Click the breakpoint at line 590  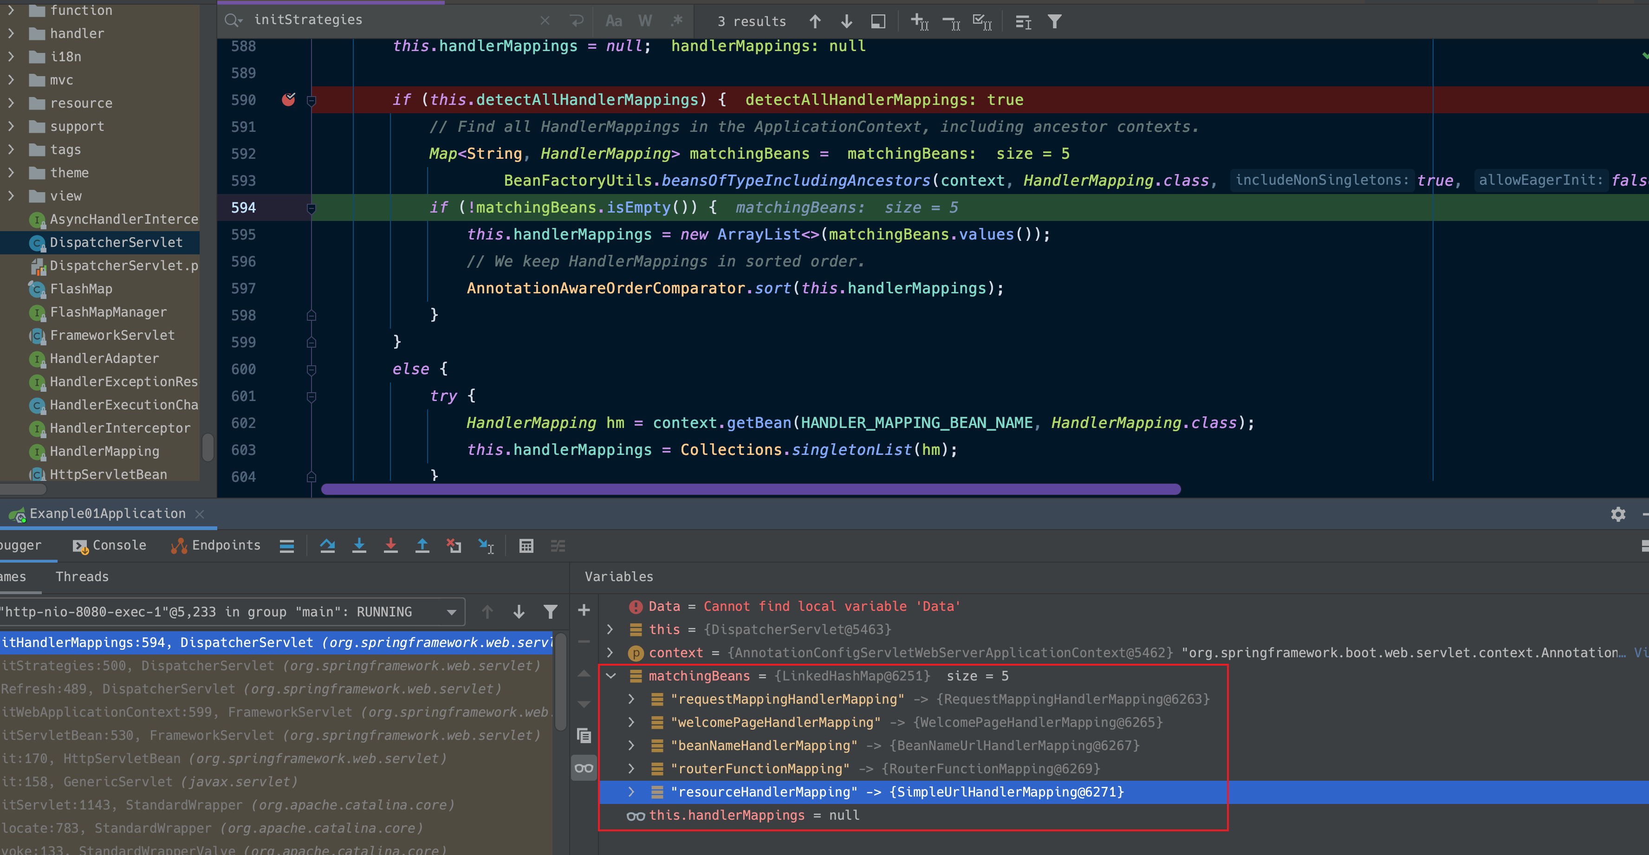coord(289,99)
